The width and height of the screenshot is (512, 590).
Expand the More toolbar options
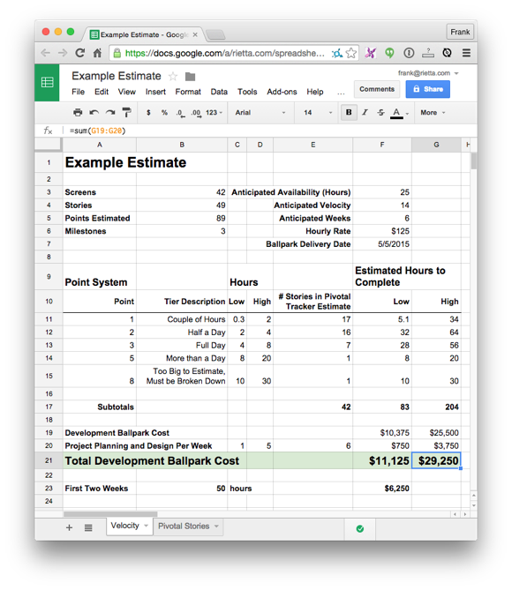[433, 112]
